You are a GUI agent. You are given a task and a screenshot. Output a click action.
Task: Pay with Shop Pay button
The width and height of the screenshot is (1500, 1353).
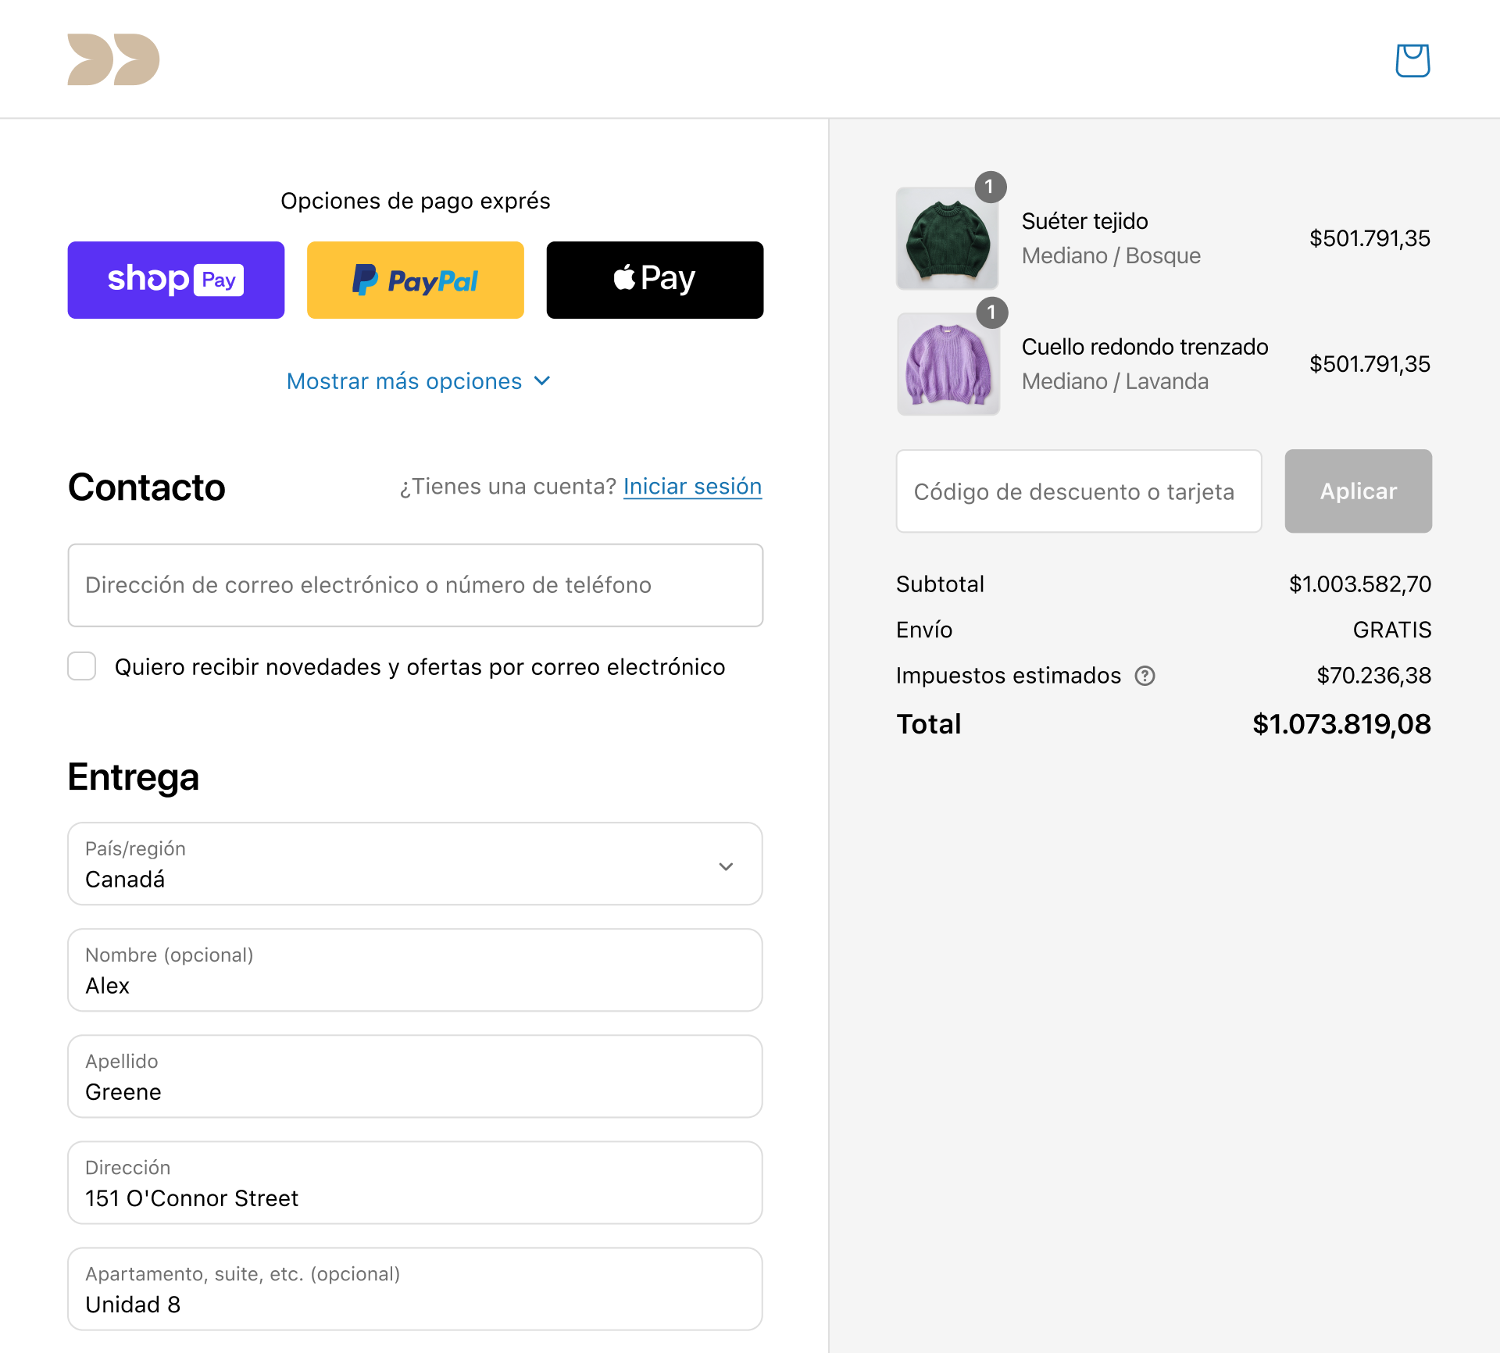176,280
